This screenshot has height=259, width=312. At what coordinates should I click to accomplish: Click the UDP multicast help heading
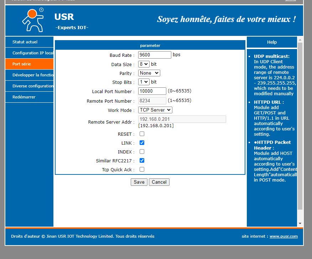coord(272,56)
